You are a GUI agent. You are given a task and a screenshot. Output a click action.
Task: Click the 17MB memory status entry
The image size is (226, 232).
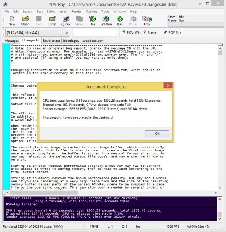(x=94, y=226)
